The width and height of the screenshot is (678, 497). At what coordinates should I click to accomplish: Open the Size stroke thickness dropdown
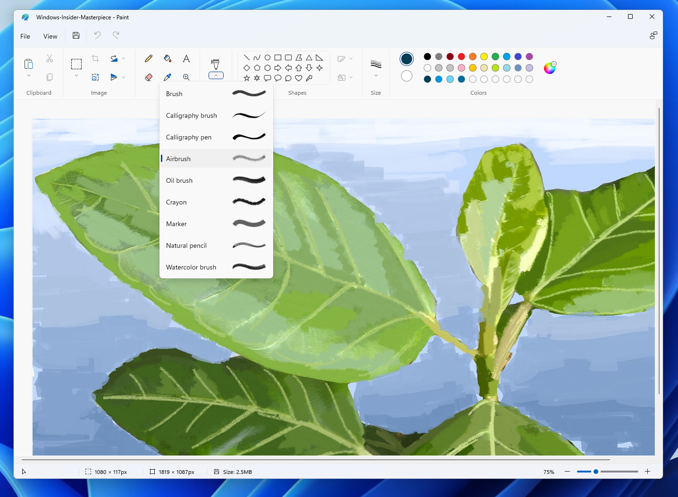376,74
